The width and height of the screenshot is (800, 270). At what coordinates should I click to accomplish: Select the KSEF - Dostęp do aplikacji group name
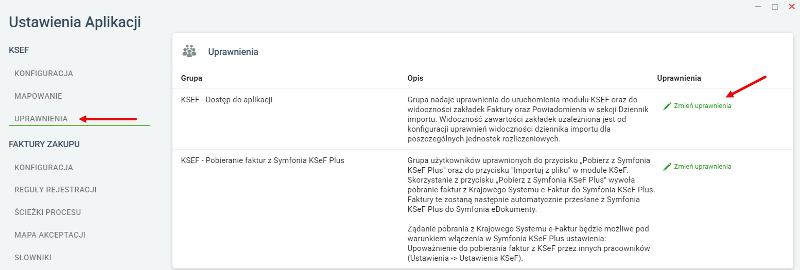coord(227,100)
